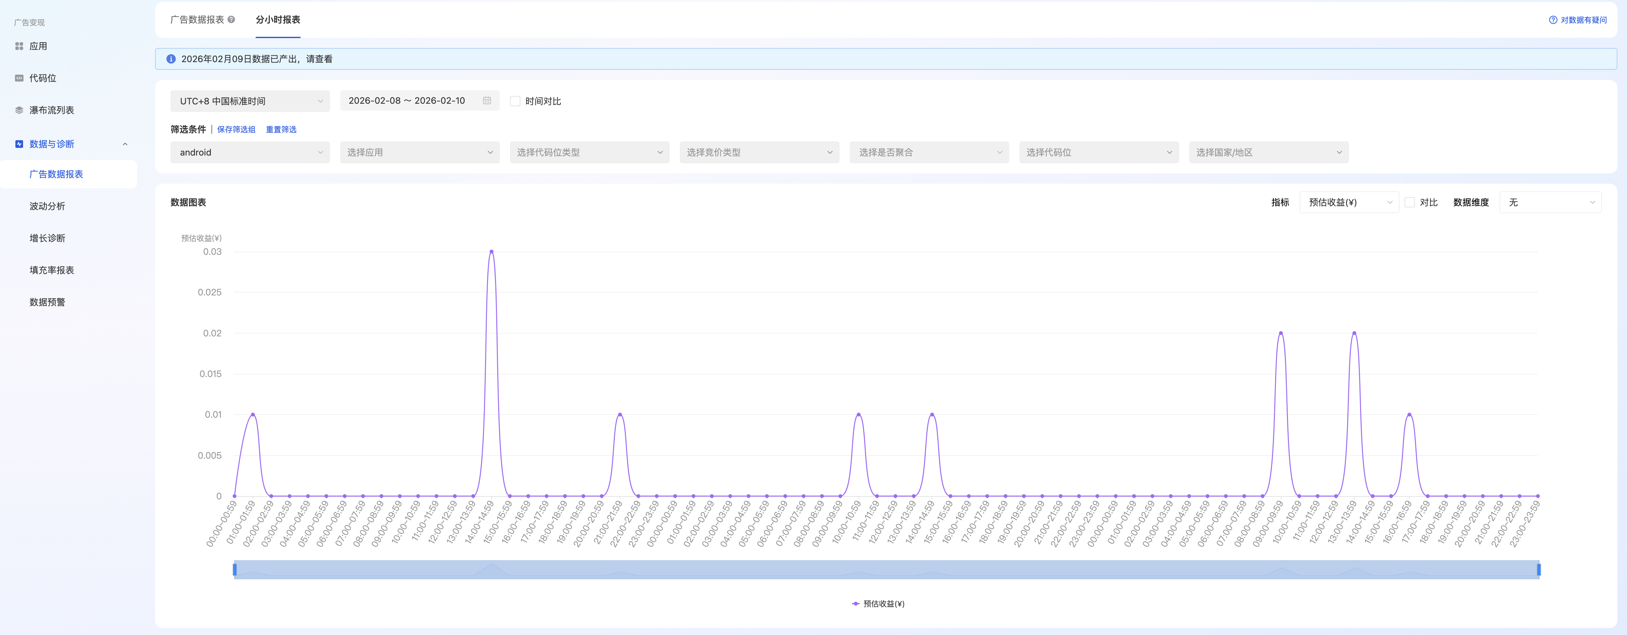Enable the 时间对比 checkbox
Image resolution: width=1627 pixels, height=635 pixels.
pyautogui.click(x=515, y=101)
